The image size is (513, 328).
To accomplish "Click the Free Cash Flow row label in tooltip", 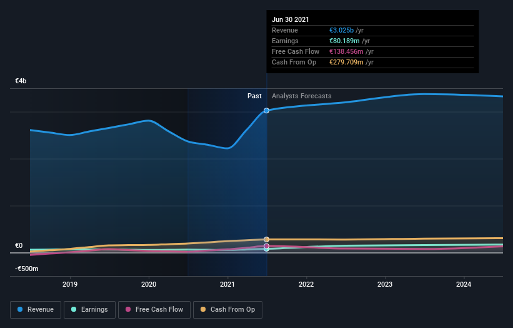I will pos(296,51).
